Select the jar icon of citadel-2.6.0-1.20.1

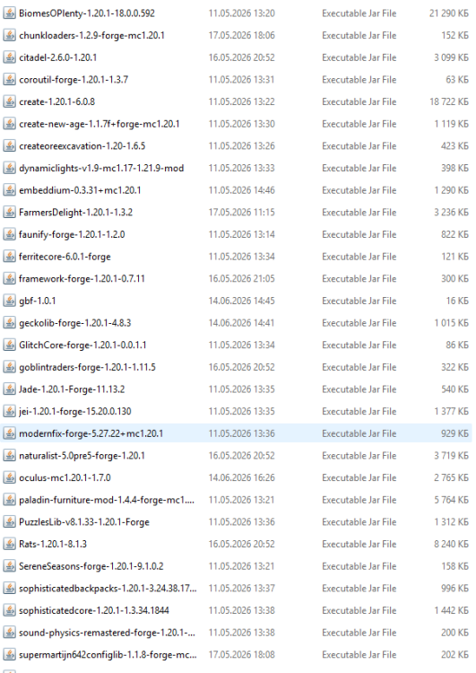10,57
